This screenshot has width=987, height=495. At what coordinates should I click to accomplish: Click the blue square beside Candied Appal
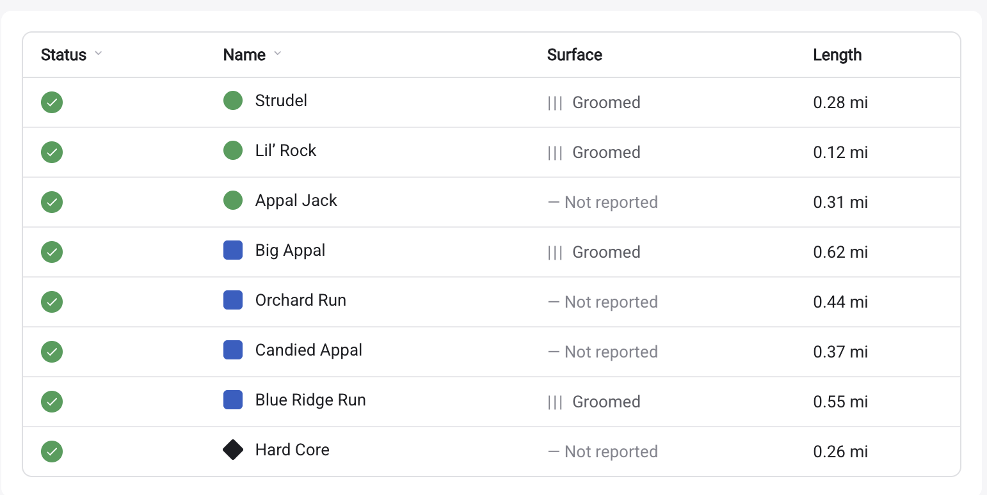(233, 350)
